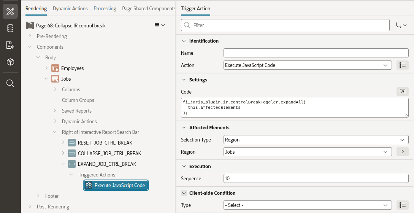This screenshot has height=213, width=414.
Task: Collapse the Jobs region node
Action: click(46, 79)
